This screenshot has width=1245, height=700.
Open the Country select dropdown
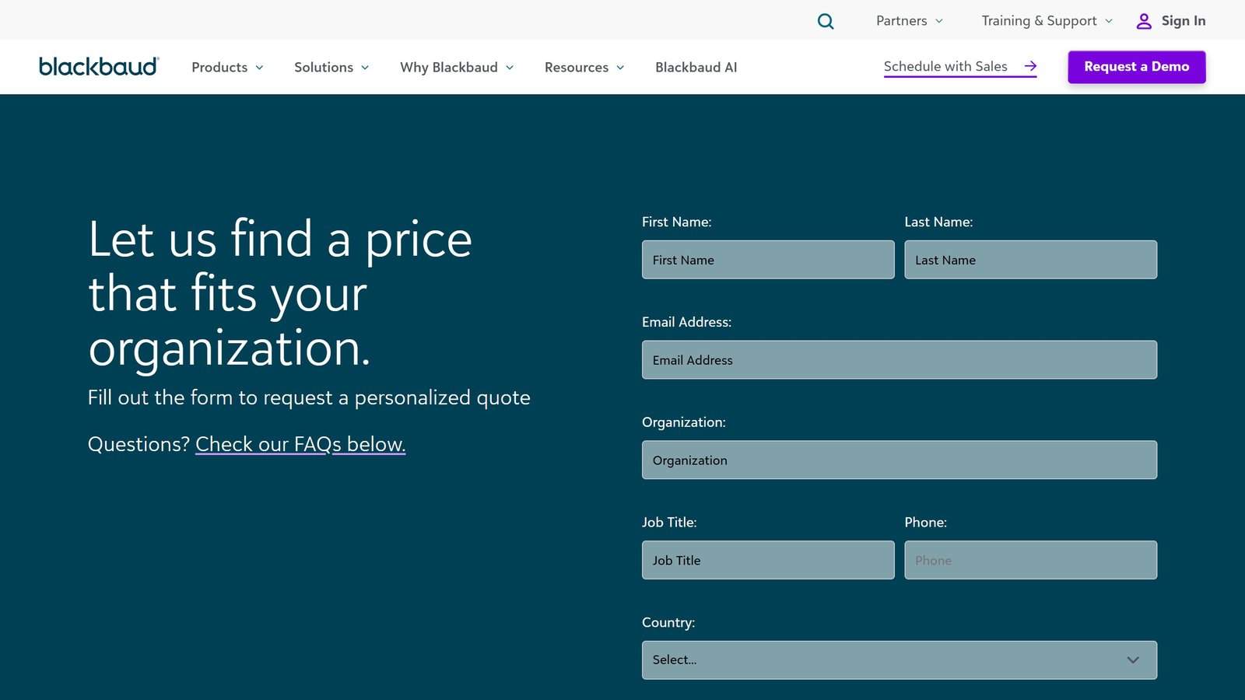coord(900,660)
